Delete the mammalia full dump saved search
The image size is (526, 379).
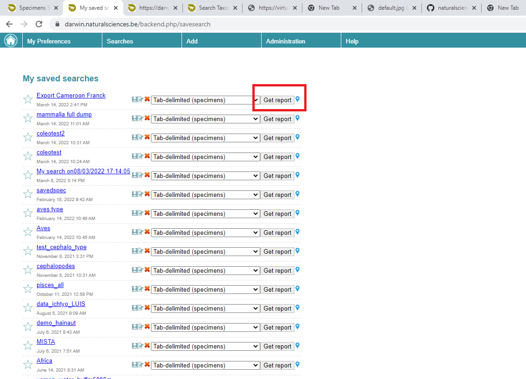(147, 118)
